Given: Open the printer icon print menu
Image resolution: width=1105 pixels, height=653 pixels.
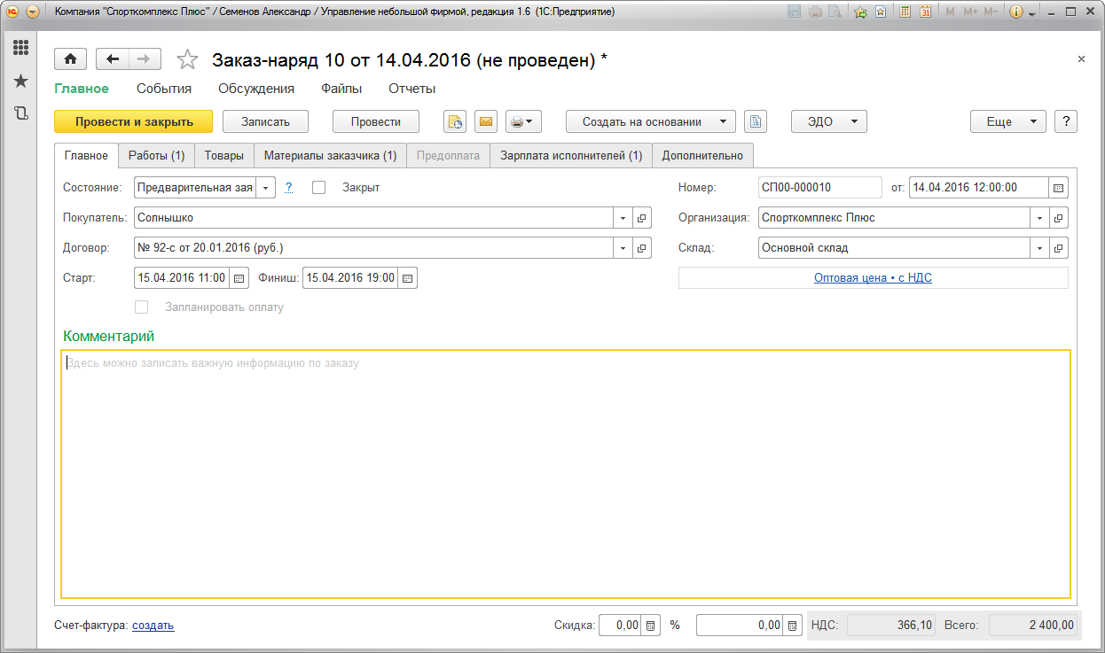Looking at the screenshot, I should click(x=522, y=121).
